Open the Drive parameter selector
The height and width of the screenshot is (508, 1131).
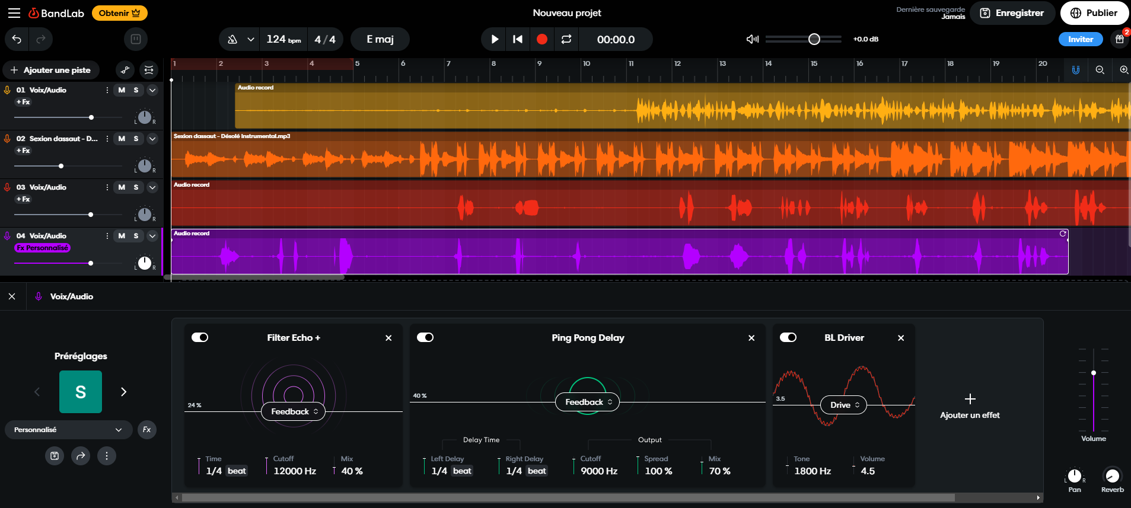(x=844, y=405)
